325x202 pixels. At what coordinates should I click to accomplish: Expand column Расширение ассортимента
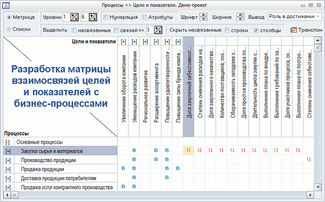click(156, 42)
